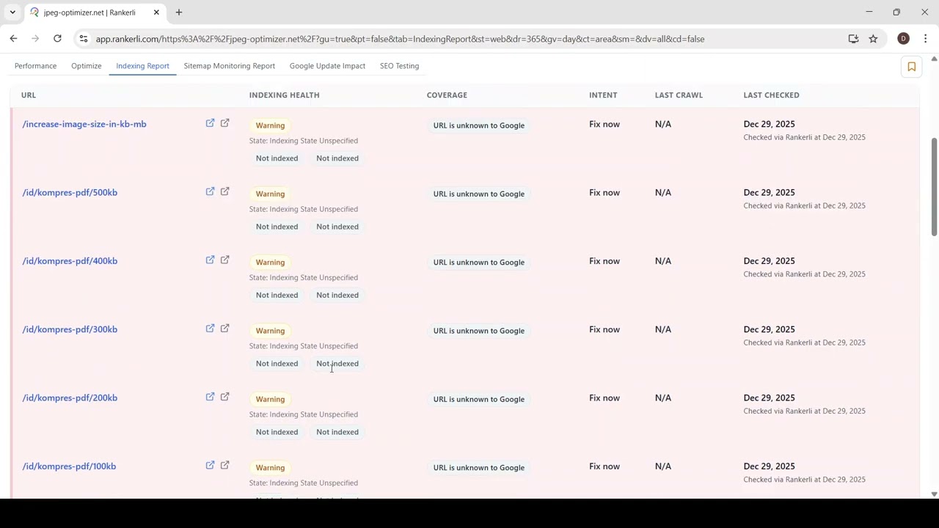This screenshot has width=939, height=528.
Task: Open gray external-link icon for /id/kompres-pdf/400kb
Action: pos(225,260)
